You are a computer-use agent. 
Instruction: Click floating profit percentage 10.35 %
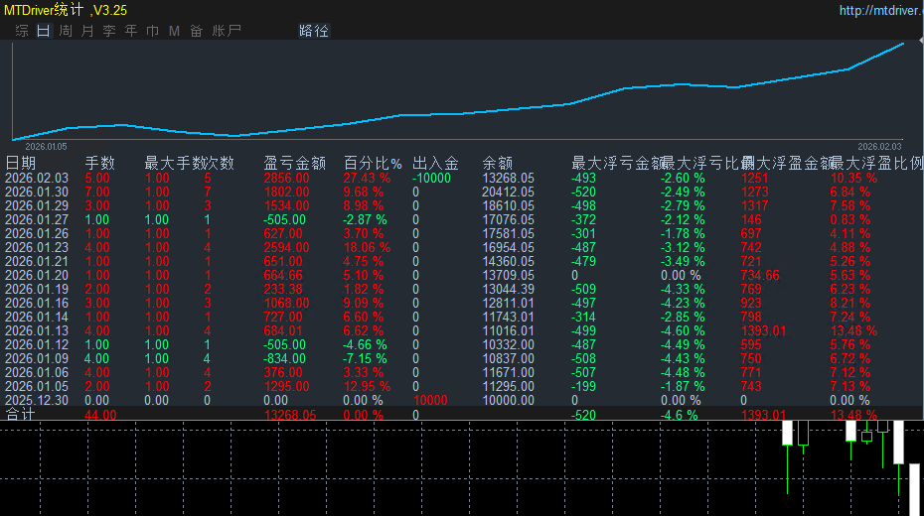[853, 178]
